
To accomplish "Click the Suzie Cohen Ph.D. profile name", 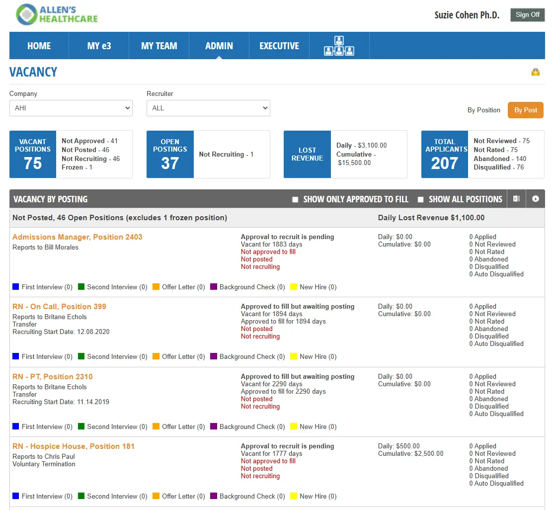I will (467, 15).
